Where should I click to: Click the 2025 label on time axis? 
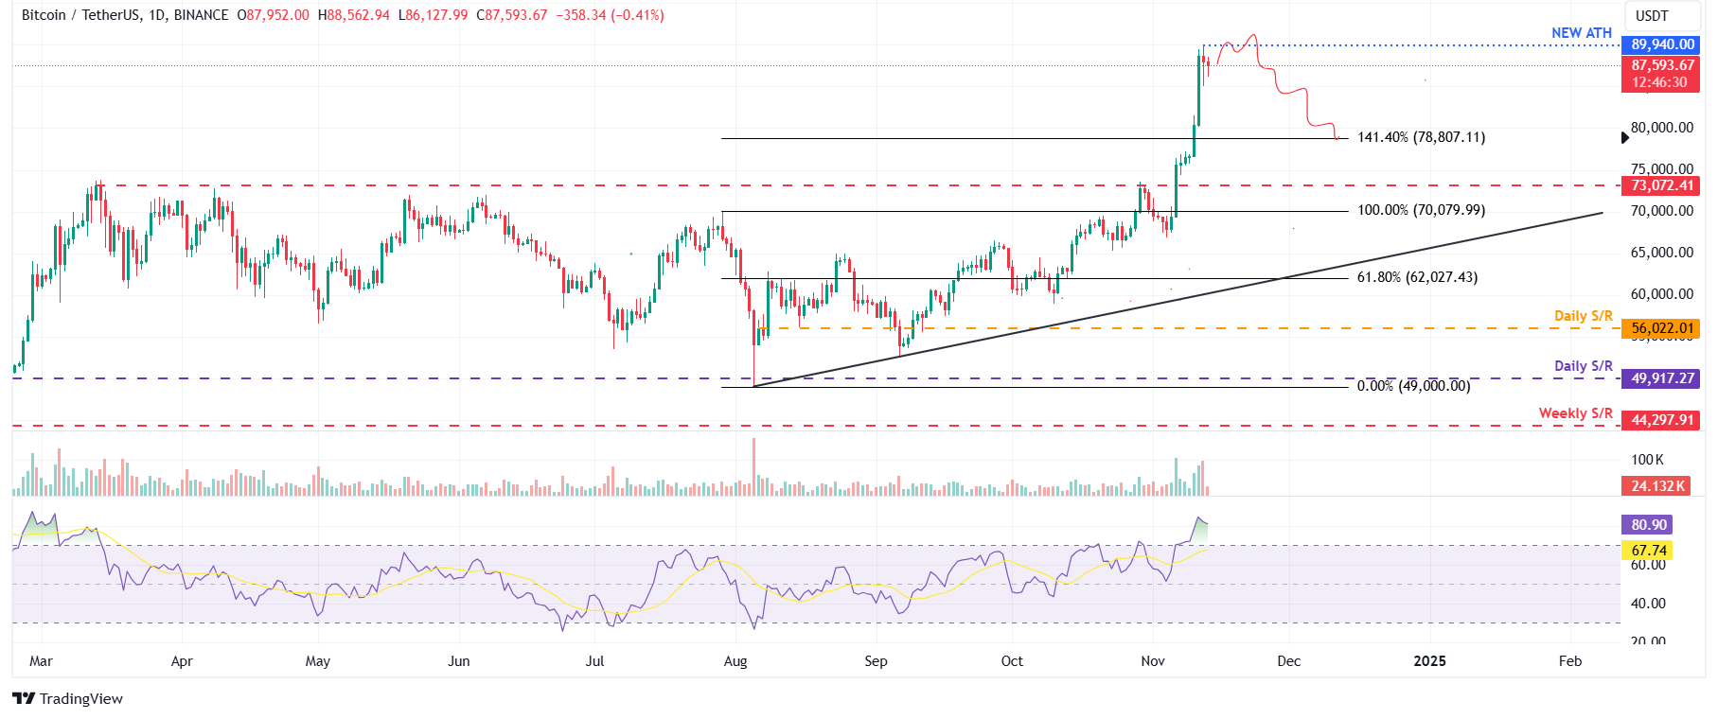(1429, 661)
